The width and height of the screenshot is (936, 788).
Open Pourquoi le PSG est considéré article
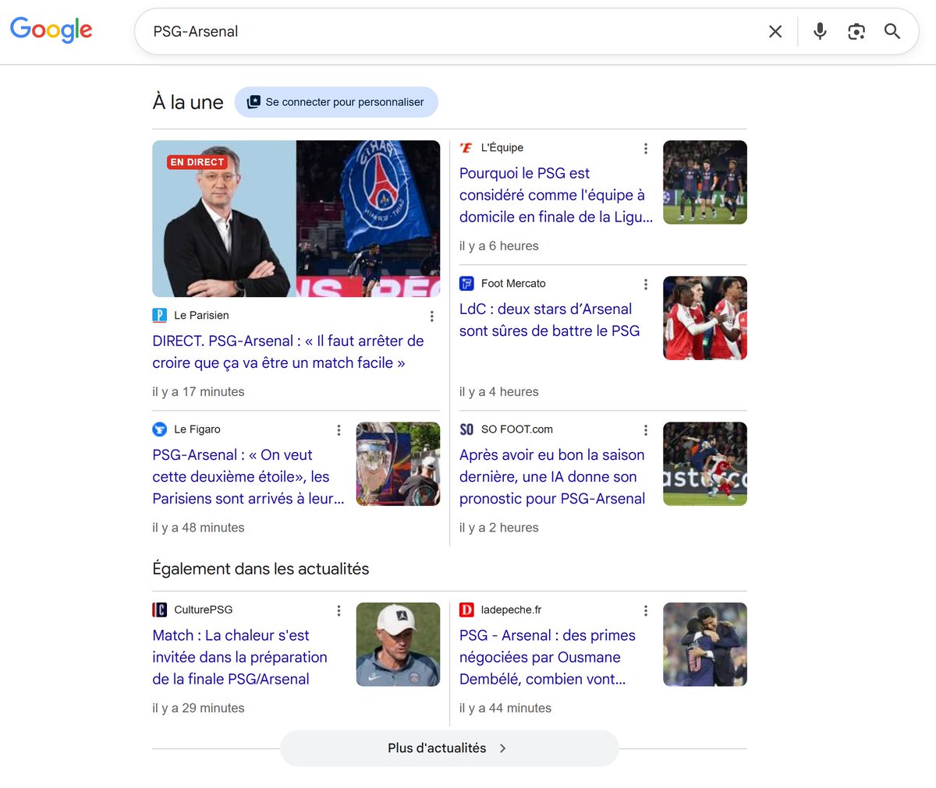click(556, 195)
